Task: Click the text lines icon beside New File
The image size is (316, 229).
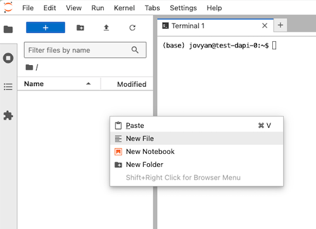Action: click(118, 139)
